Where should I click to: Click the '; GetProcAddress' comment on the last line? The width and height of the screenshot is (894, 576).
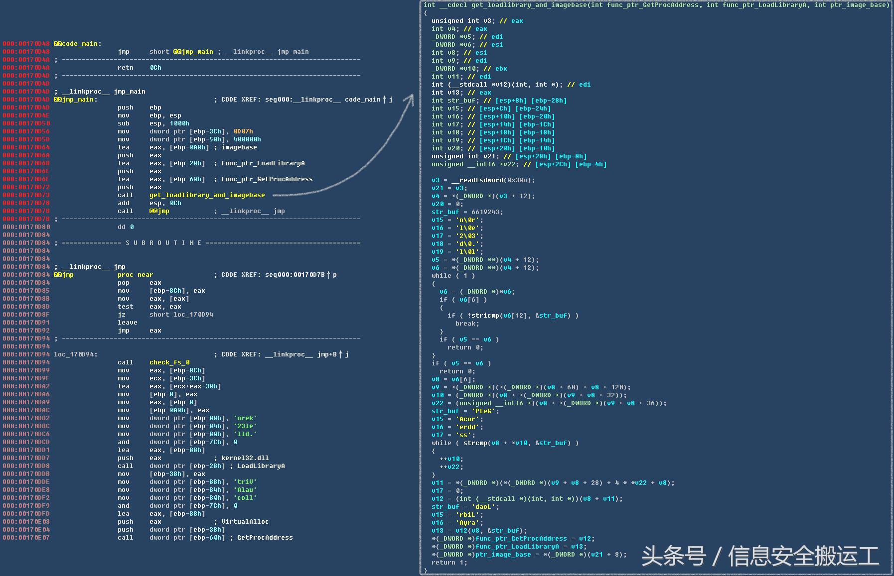(x=262, y=538)
